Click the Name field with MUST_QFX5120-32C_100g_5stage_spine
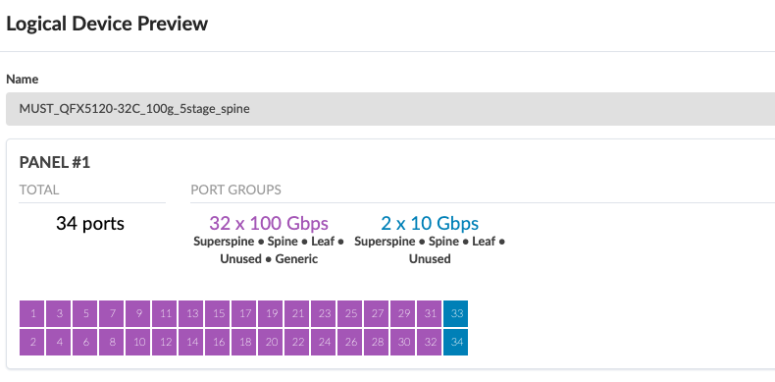Image resolution: width=775 pixels, height=382 pixels. coord(390,109)
